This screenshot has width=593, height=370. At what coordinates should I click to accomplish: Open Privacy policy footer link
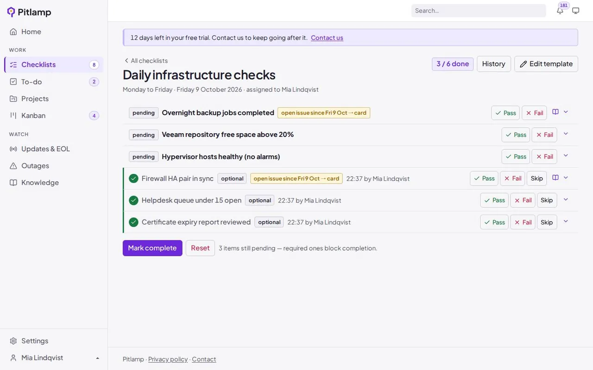pyautogui.click(x=168, y=359)
